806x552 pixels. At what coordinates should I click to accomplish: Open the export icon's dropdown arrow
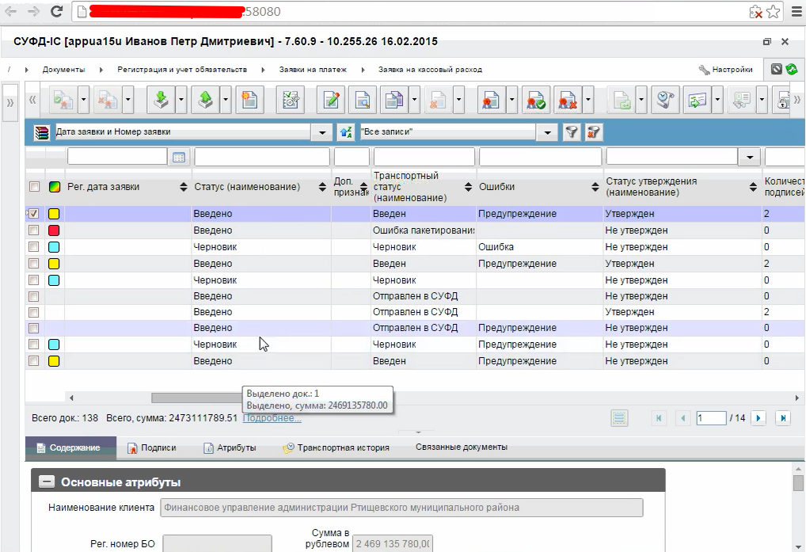tap(225, 100)
